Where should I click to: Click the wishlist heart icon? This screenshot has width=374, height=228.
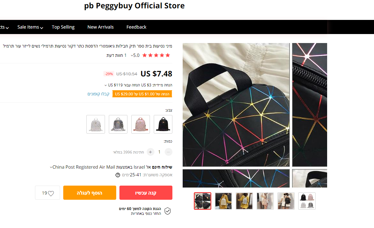tap(51, 193)
